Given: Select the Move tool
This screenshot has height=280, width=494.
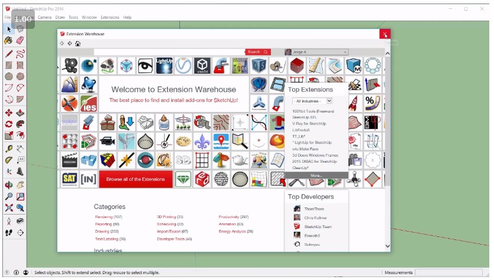Looking at the screenshot, I should tap(9, 113).
